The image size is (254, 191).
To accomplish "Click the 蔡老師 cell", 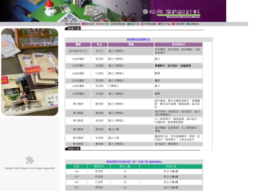I will pos(99,113).
